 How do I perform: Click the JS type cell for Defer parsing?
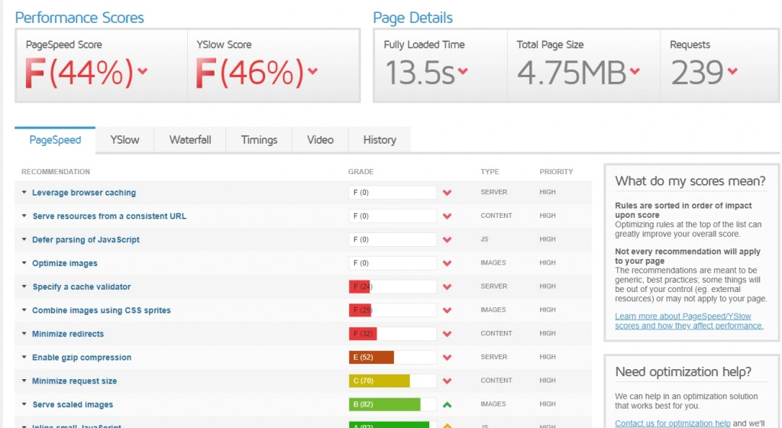pos(484,239)
